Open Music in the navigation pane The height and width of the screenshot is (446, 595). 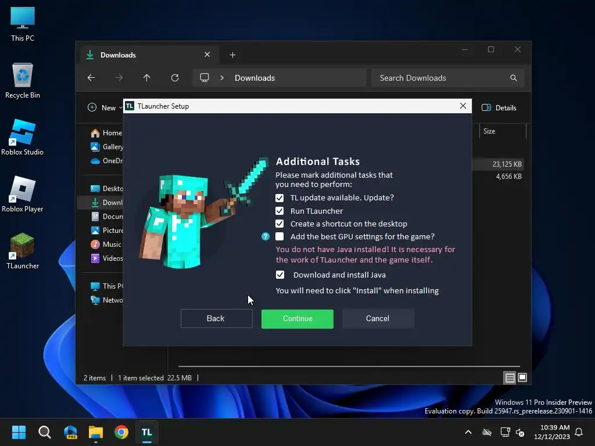[106, 244]
